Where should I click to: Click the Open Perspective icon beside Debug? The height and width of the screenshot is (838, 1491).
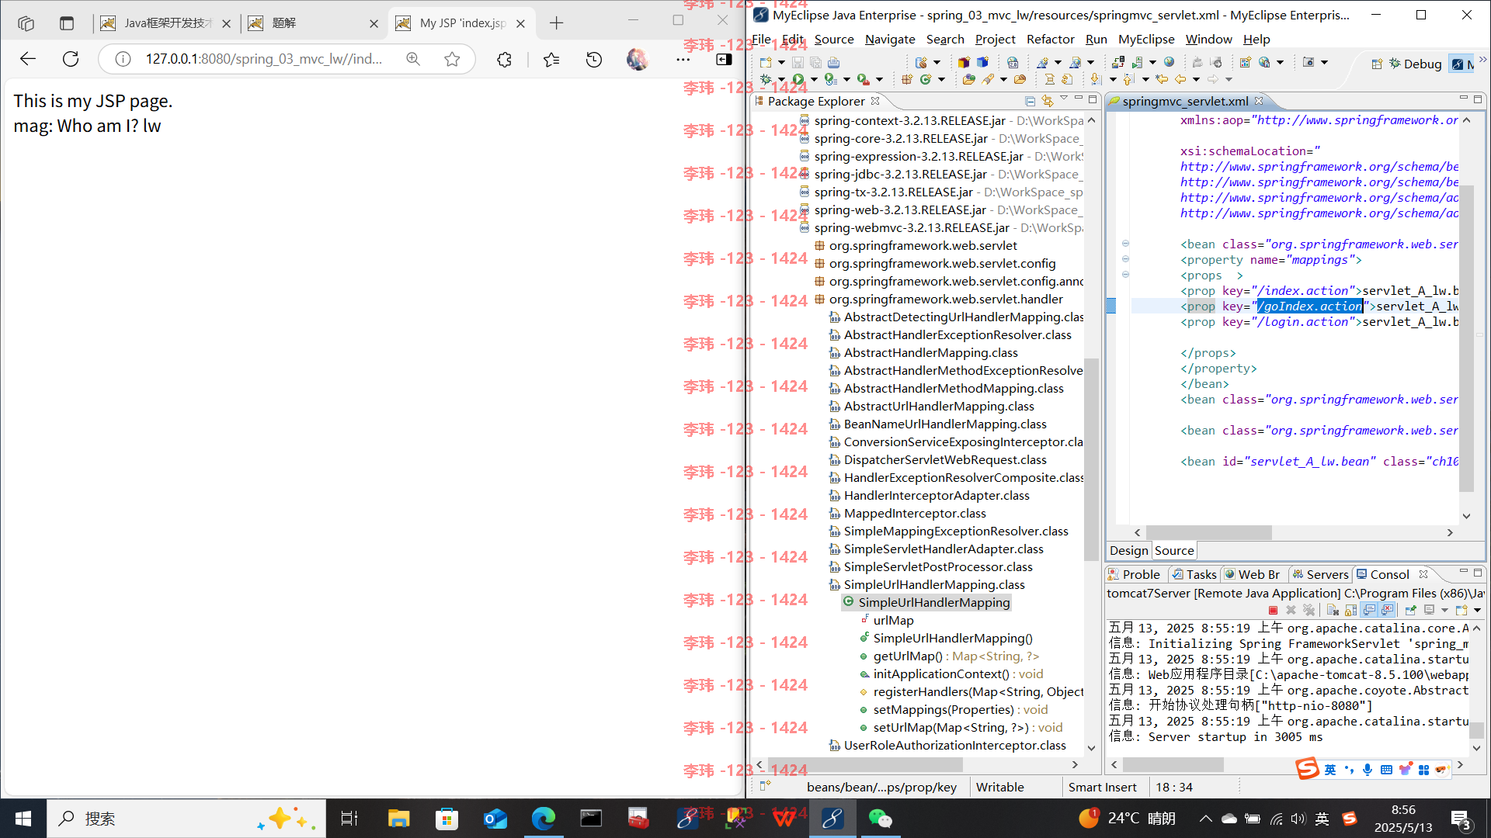coord(1377,64)
